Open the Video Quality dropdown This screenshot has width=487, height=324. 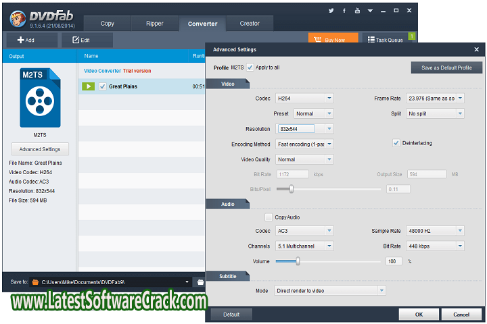tap(304, 159)
